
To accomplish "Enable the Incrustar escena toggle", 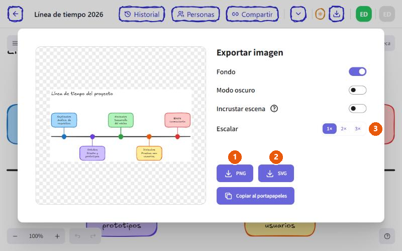I will [x=357, y=109].
